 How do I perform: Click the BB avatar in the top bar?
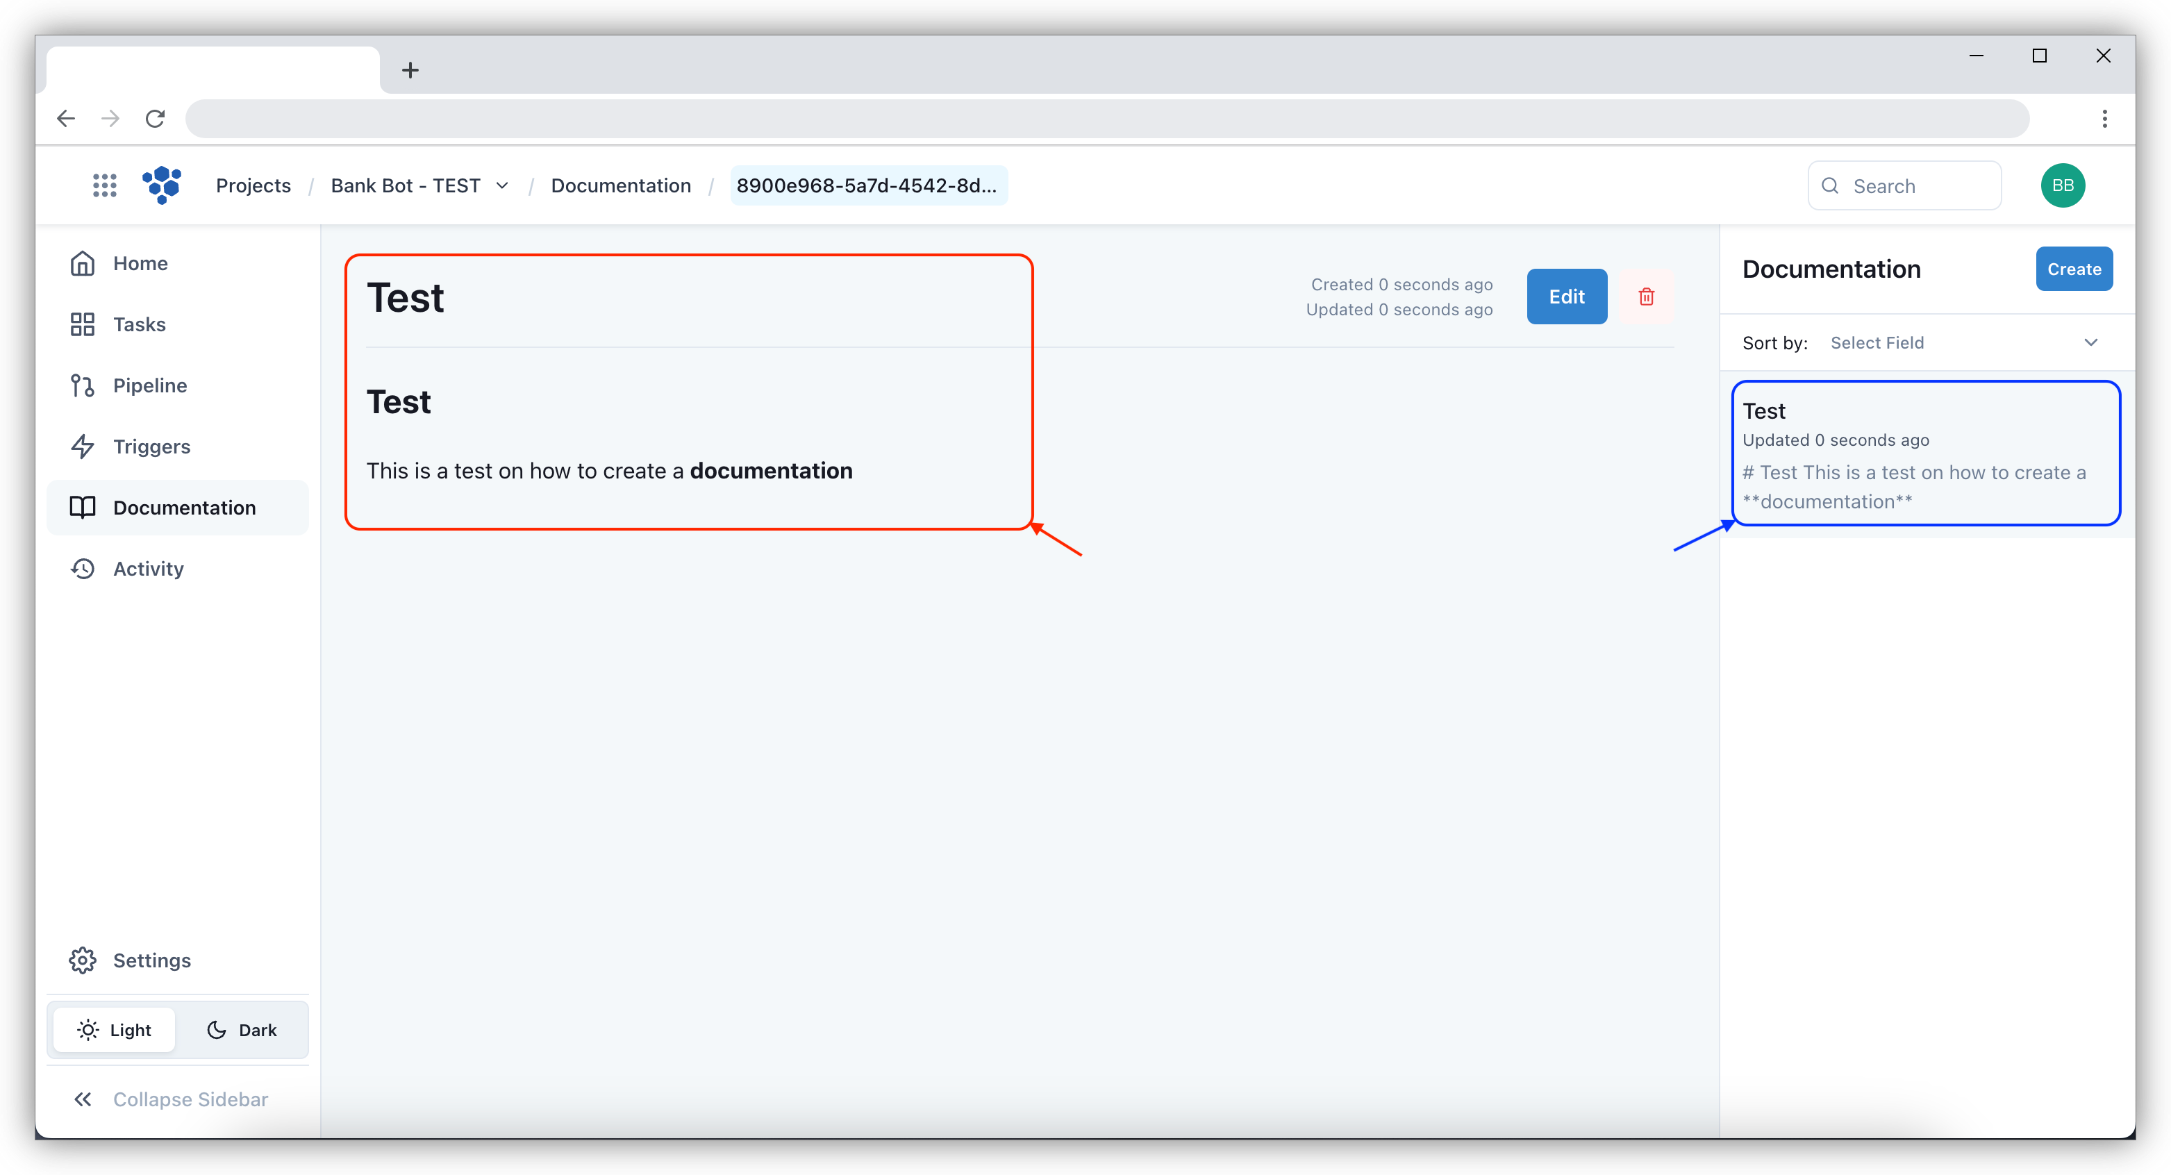(2062, 185)
